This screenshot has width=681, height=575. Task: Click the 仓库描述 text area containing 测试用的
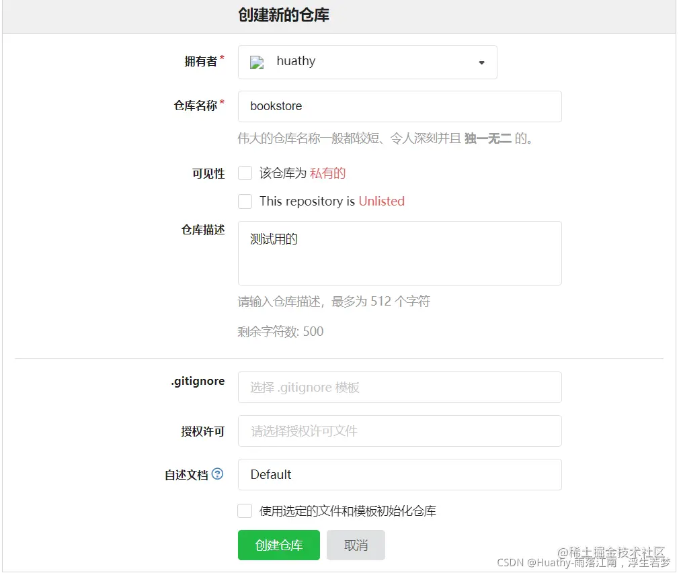click(x=400, y=253)
